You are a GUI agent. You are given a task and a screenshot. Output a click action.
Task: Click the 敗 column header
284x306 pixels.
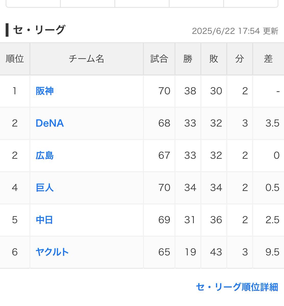coord(214,59)
